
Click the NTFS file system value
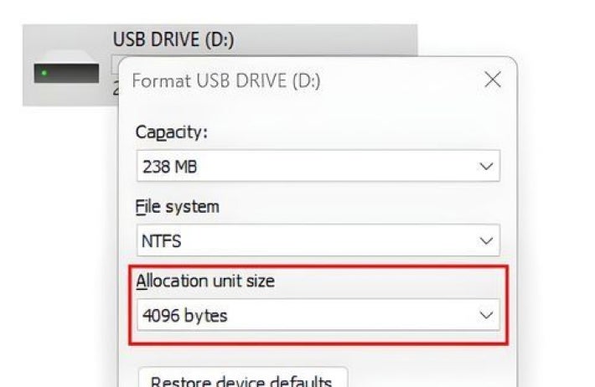coord(161,241)
